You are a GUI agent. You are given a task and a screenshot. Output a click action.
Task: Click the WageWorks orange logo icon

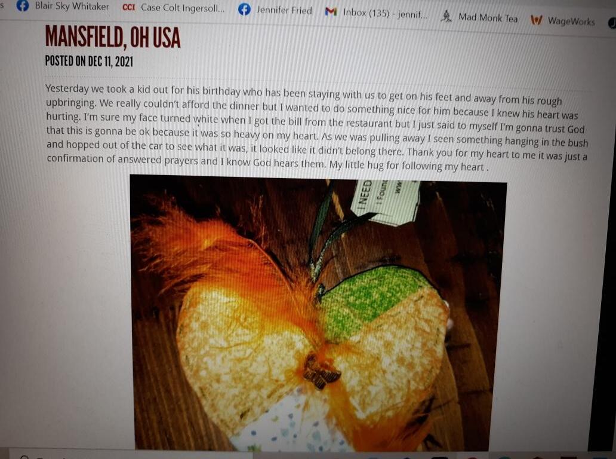[536, 20]
